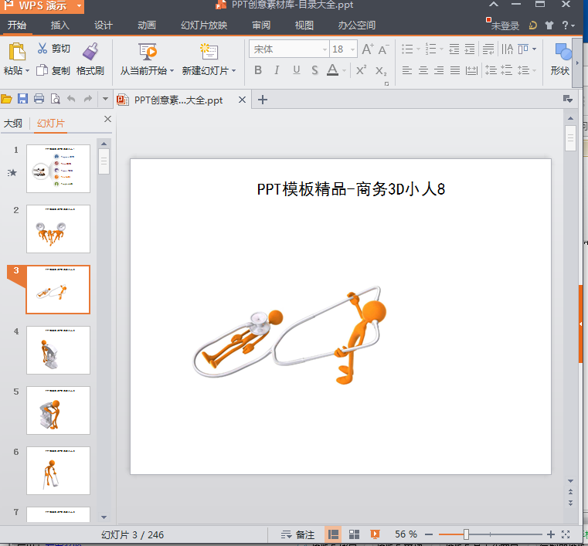Toggle Italic text formatting
Image resolution: width=588 pixels, height=546 pixels.
[277, 70]
